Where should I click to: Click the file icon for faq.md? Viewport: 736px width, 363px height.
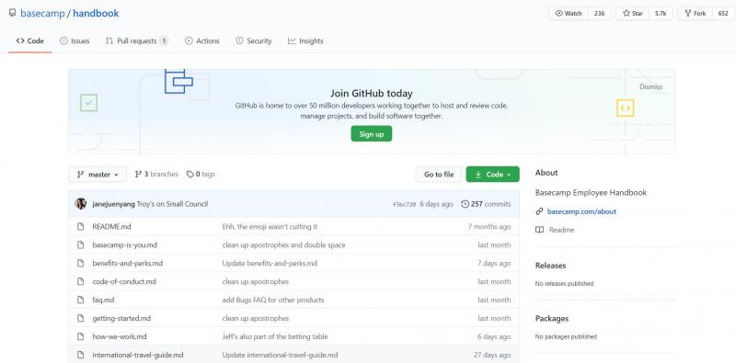pyautogui.click(x=81, y=300)
